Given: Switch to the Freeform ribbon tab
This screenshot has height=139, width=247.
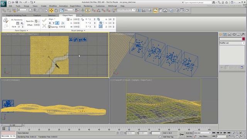Looking at the screenshot, I should click(37, 15).
